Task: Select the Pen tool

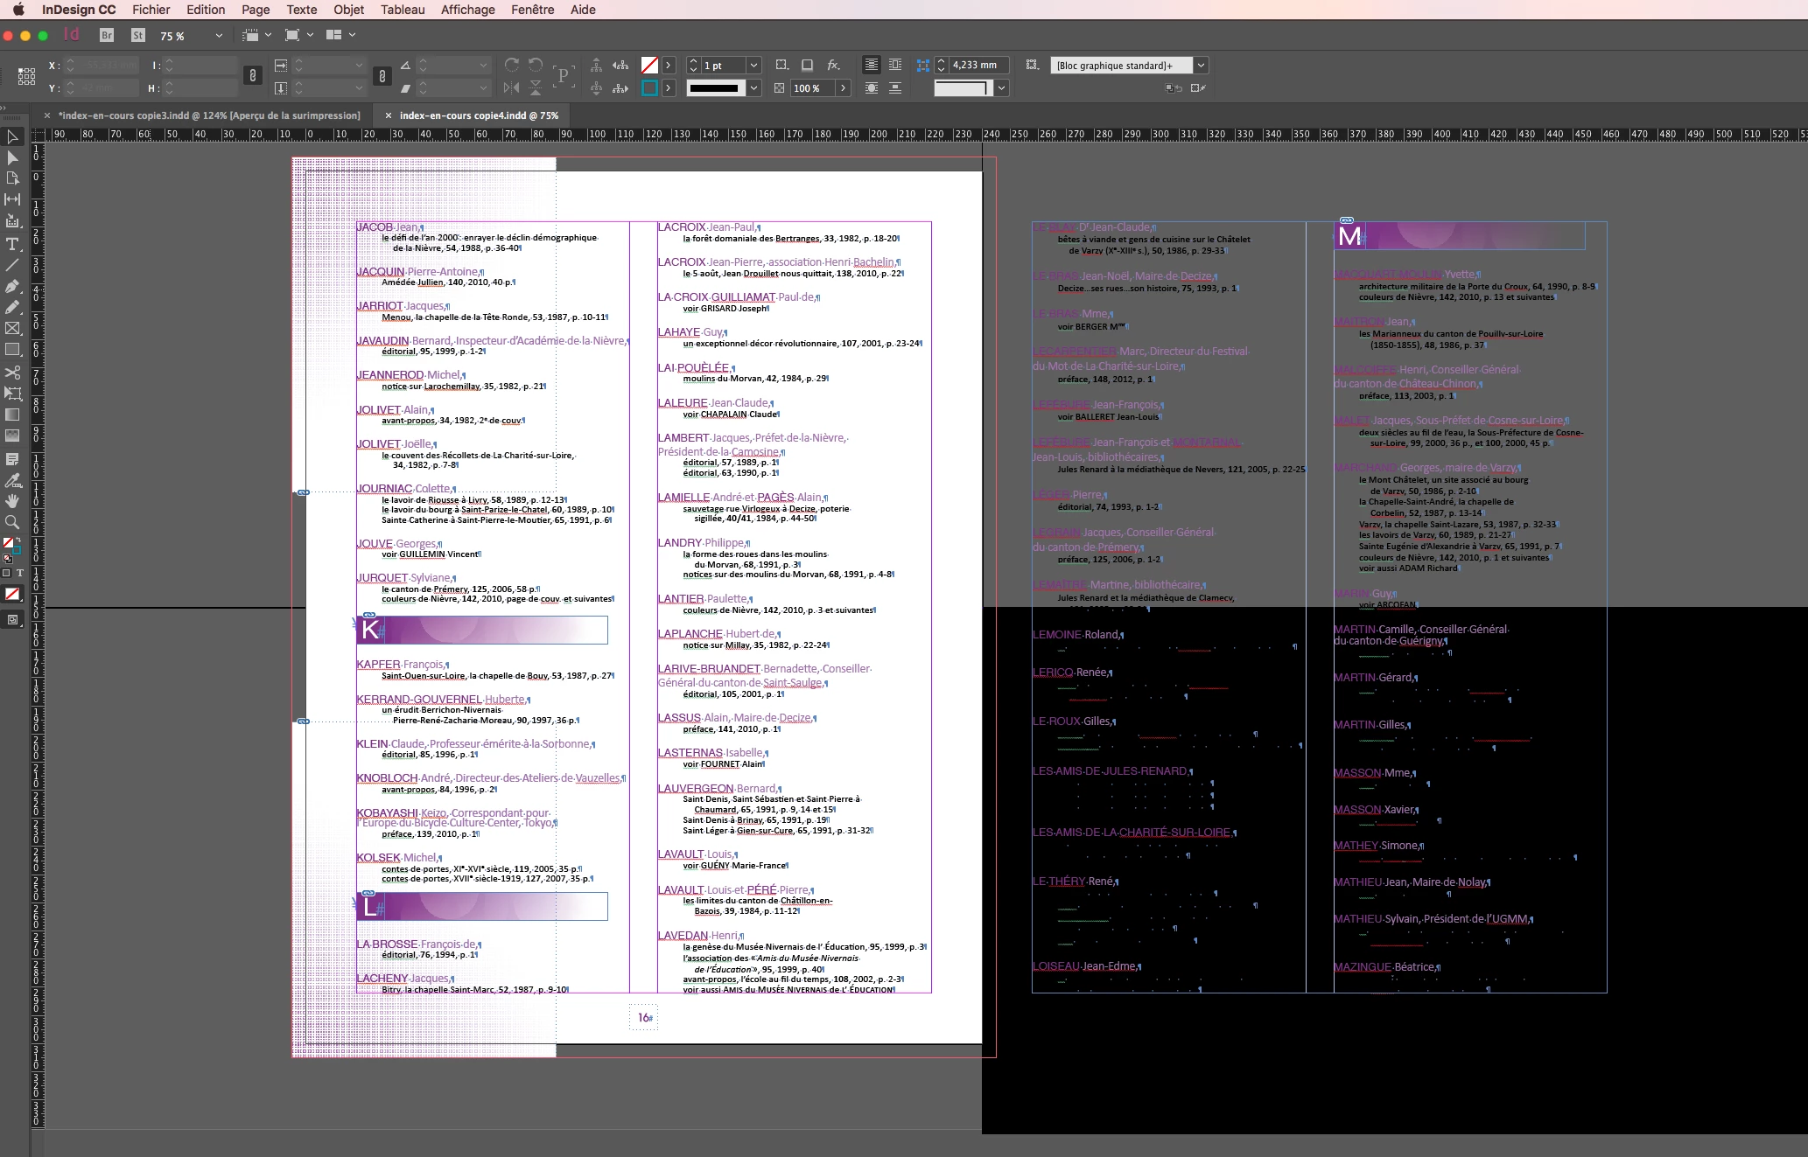Action: pos(12,287)
